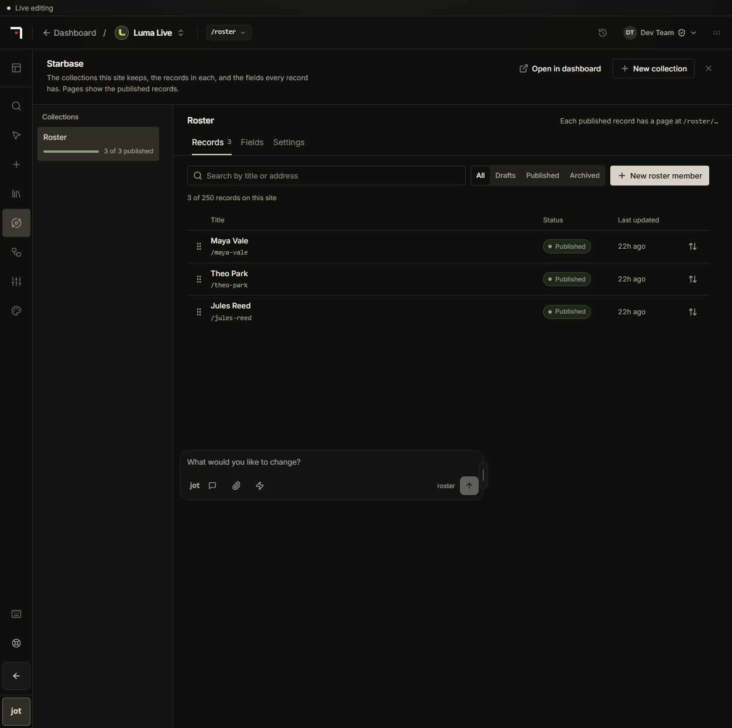Click the attach file paperclip icon
This screenshot has width=732, height=728.
point(236,486)
